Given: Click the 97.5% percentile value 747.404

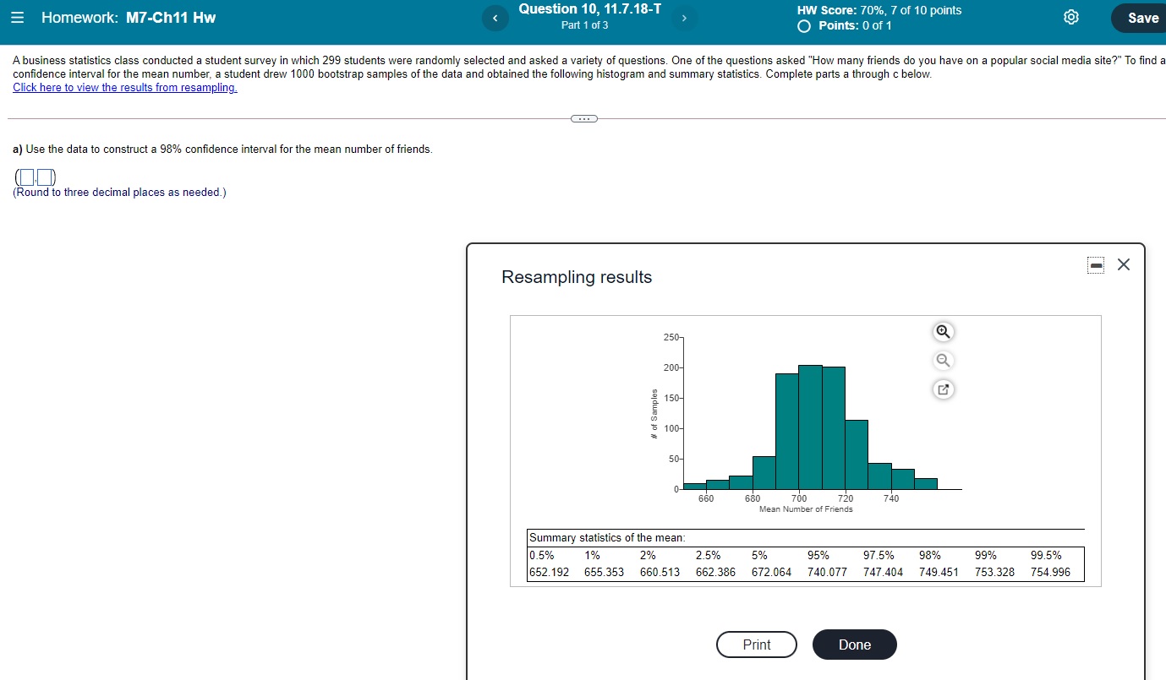Looking at the screenshot, I should [883, 572].
